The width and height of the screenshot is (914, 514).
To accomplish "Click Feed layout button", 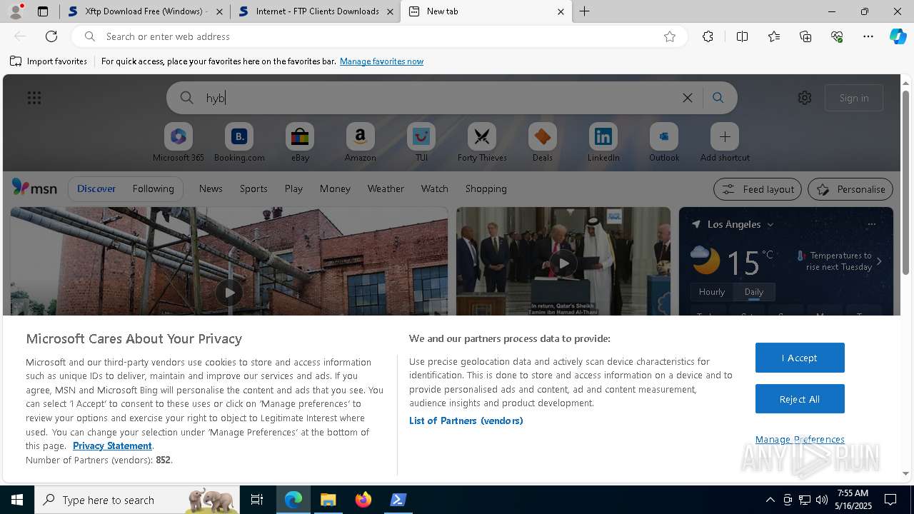I will pyautogui.click(x=758, y=189).
